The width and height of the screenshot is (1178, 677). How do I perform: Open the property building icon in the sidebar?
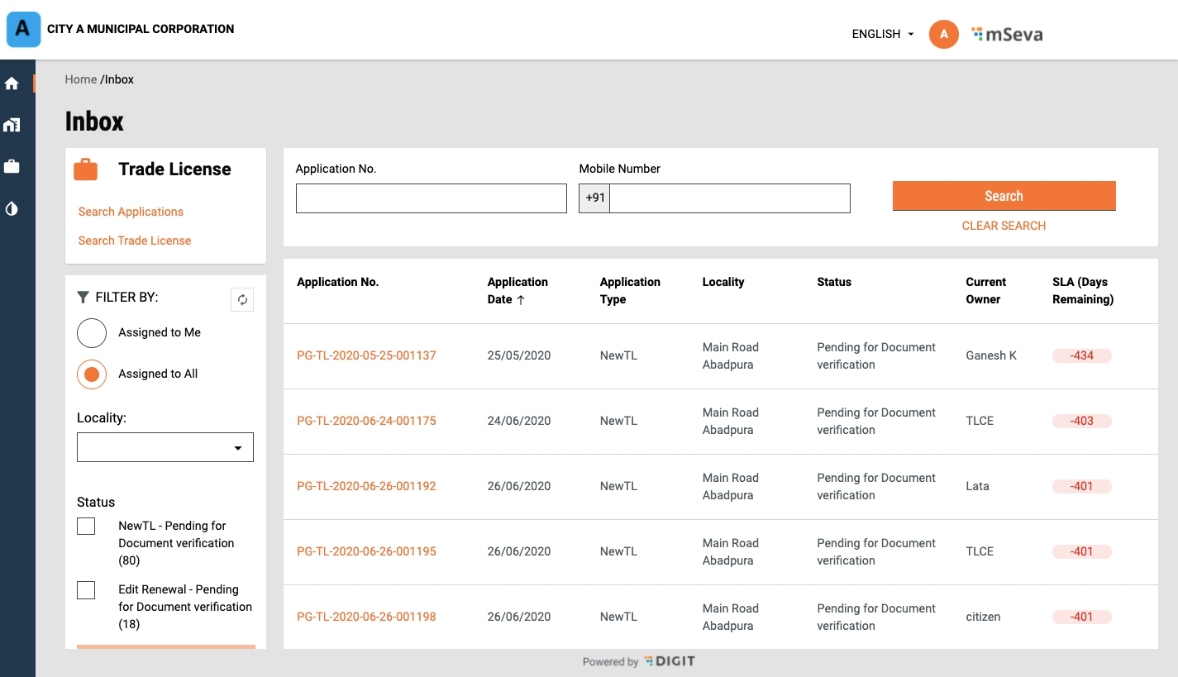coord(12,125)
